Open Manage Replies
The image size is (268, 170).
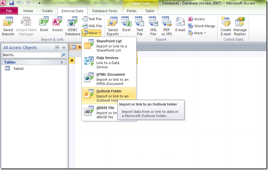pos(240,26)
